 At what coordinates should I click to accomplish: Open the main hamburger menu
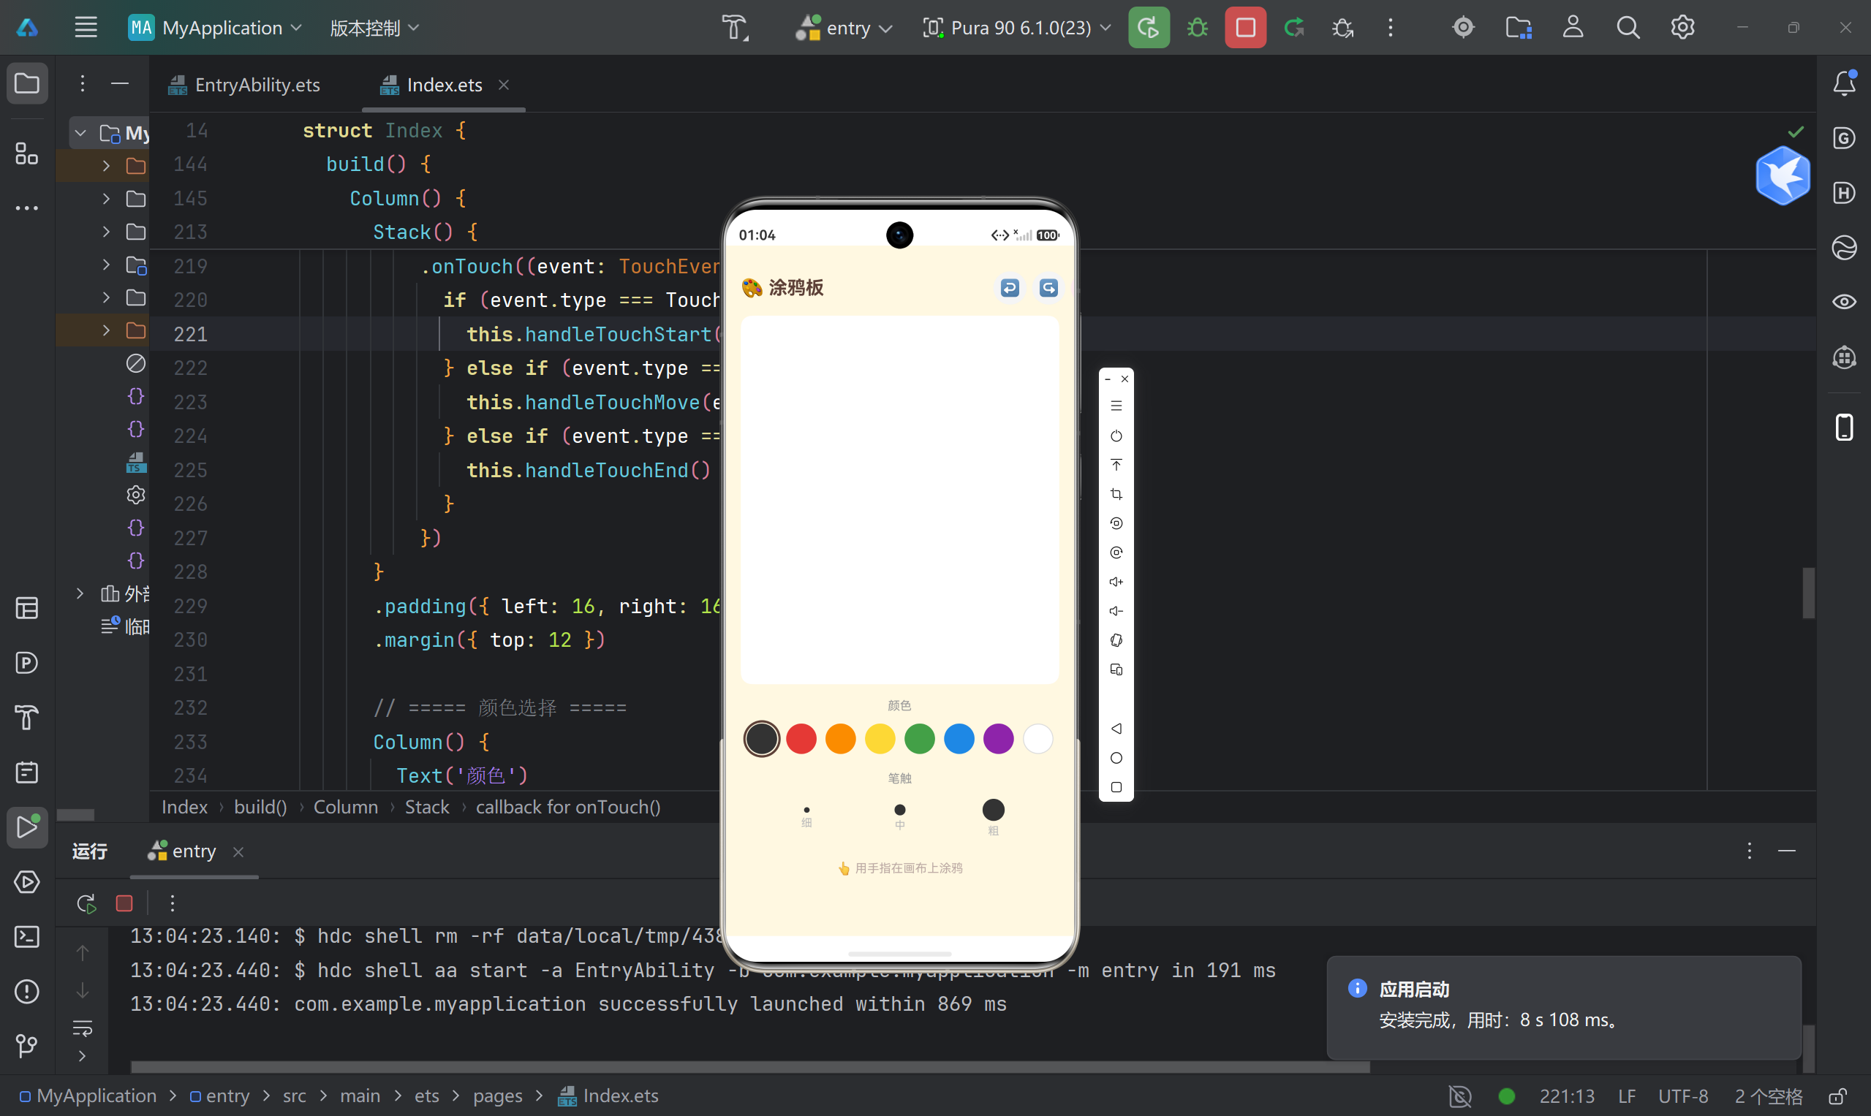(86, 28)
